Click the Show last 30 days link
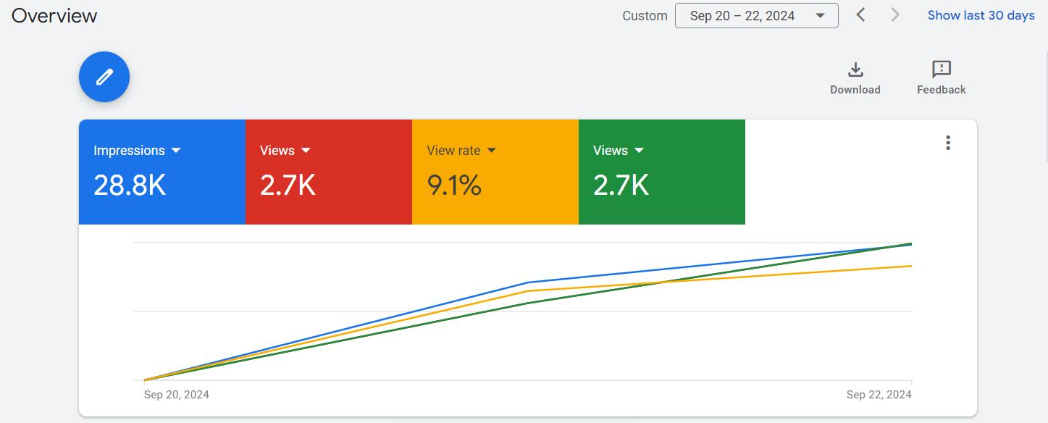The width and height of the screenshot is (1048, 423). (x=981, y=15)
